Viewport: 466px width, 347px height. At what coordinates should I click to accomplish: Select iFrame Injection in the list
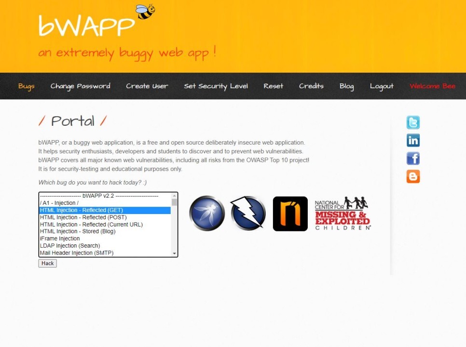105,239
